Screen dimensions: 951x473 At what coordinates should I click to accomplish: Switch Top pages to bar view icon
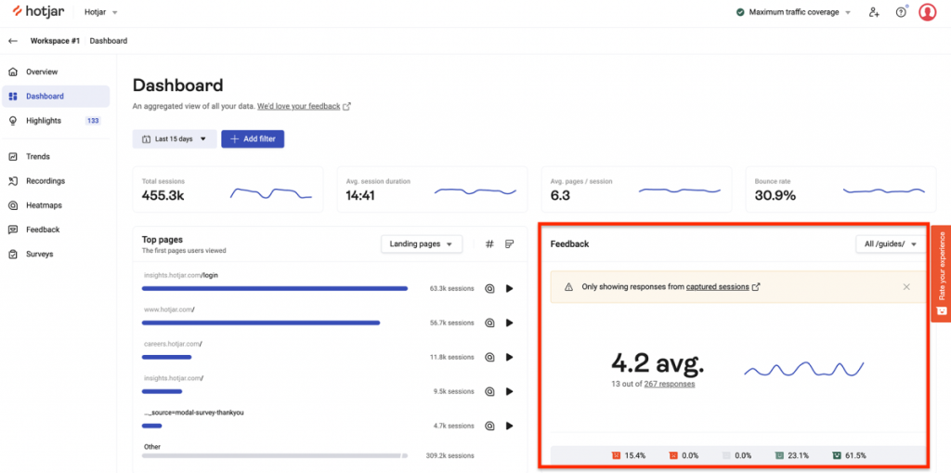click(510, 244)
